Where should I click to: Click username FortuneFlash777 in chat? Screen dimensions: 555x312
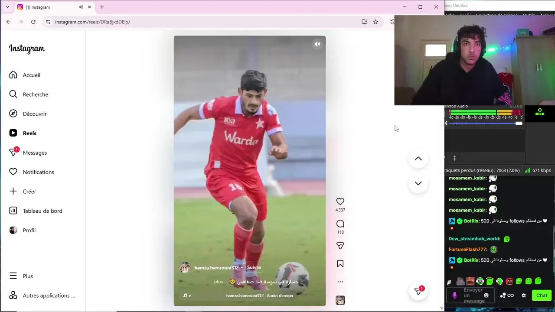468,250
